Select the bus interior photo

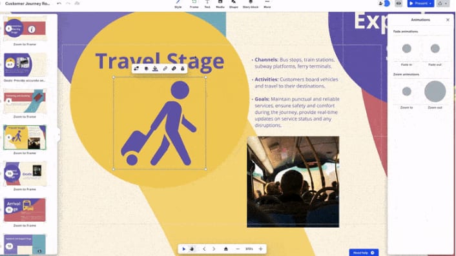pos(293,182)
